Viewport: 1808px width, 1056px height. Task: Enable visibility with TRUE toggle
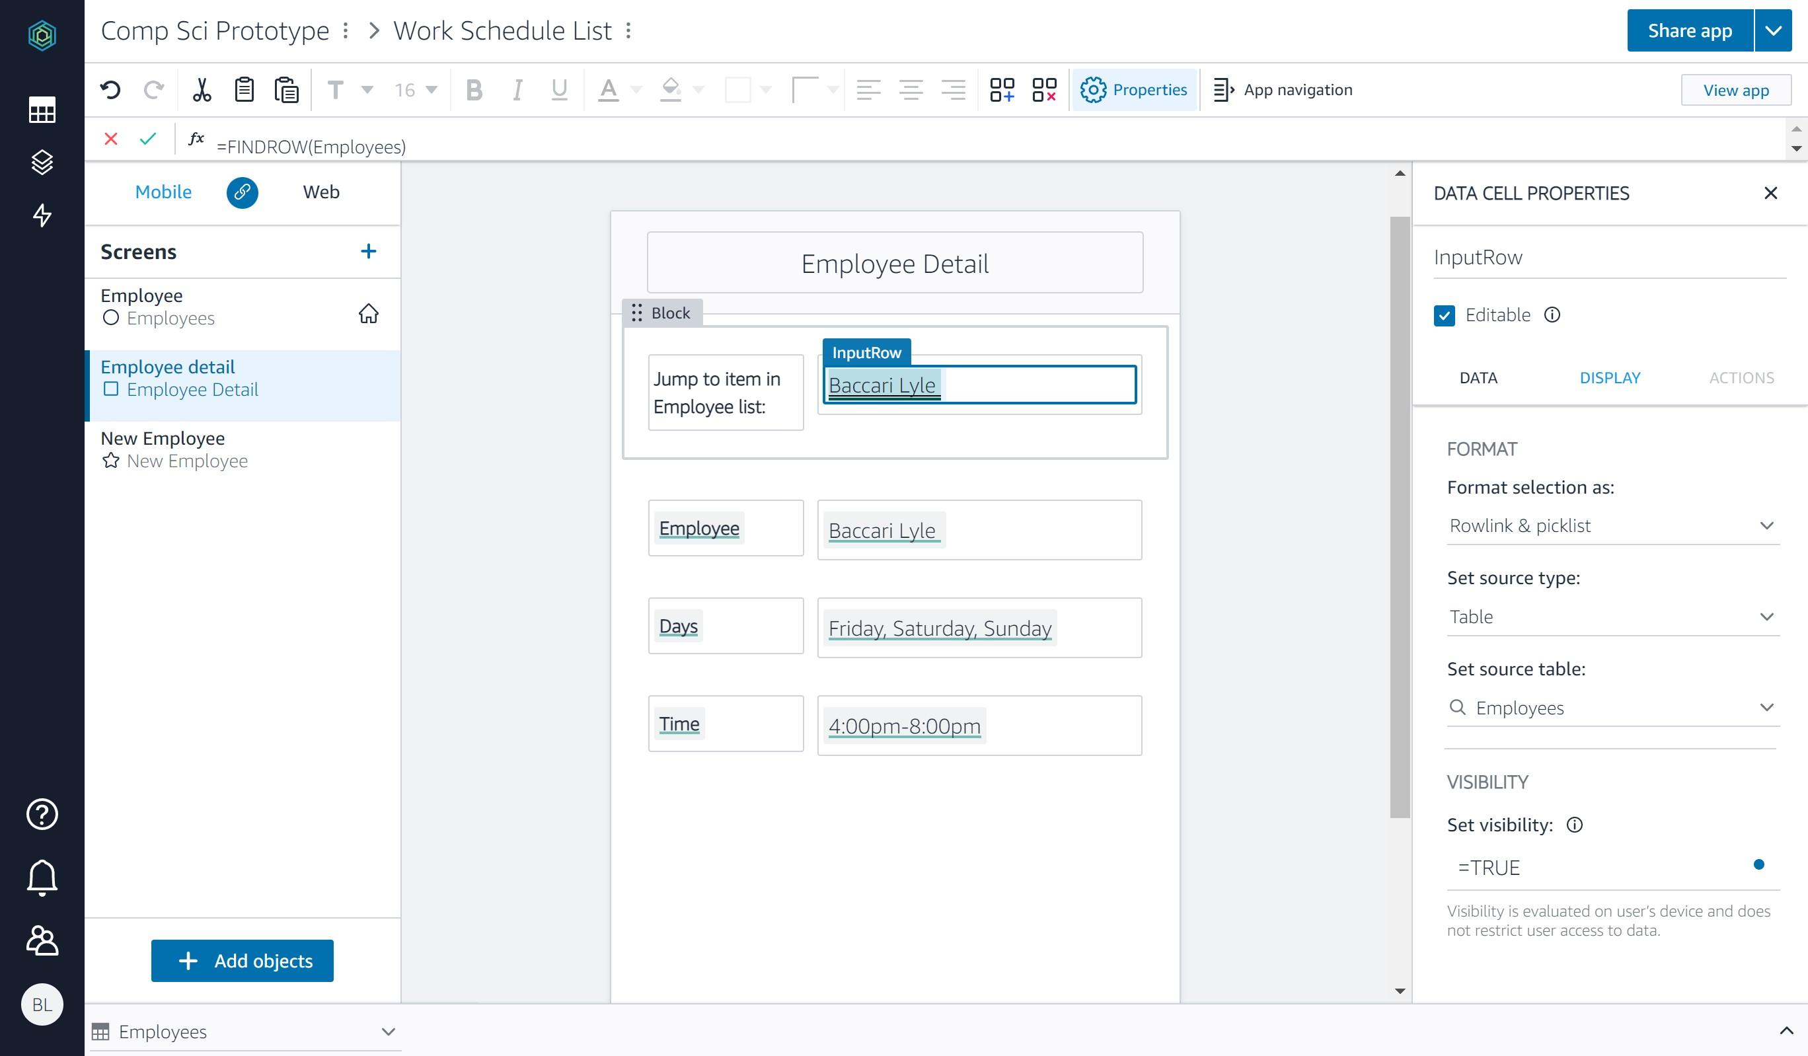pos(1760,865)
